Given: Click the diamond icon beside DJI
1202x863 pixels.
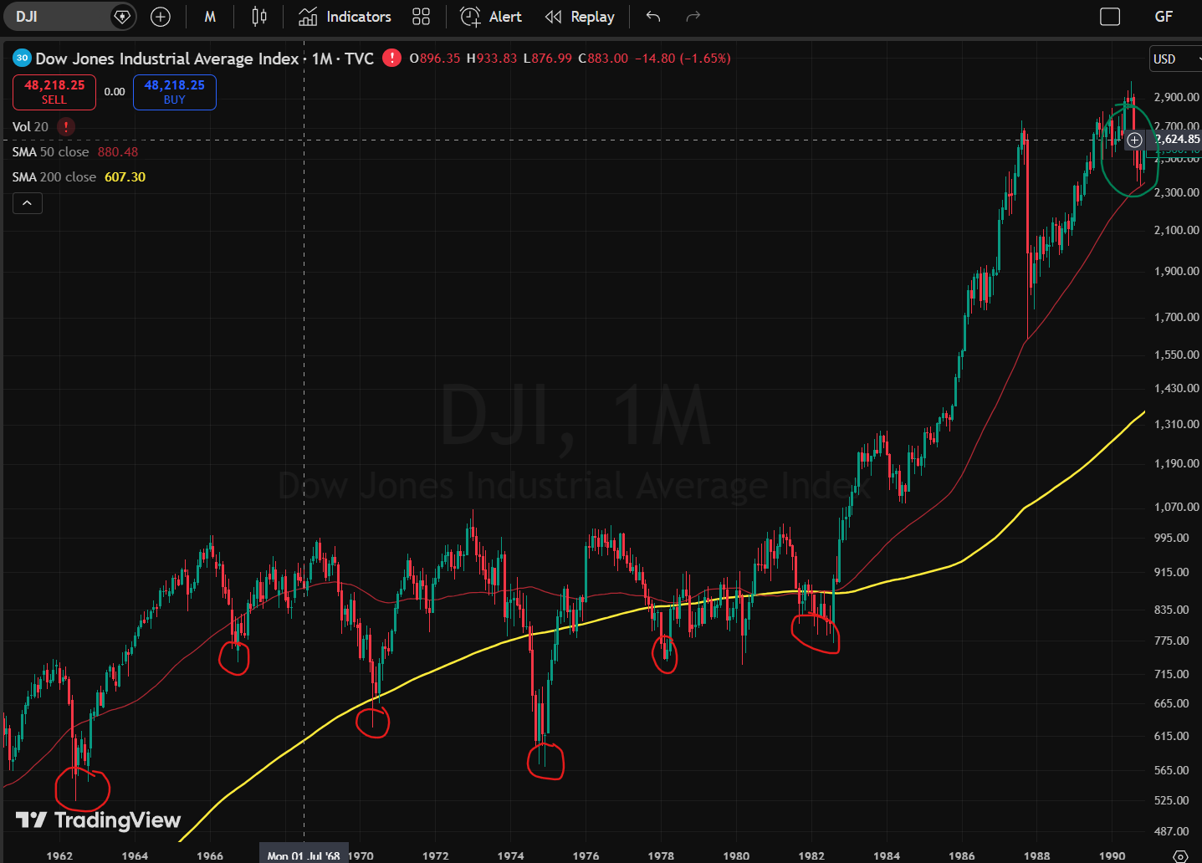Looking at the screenshot, I should [122, 17].
